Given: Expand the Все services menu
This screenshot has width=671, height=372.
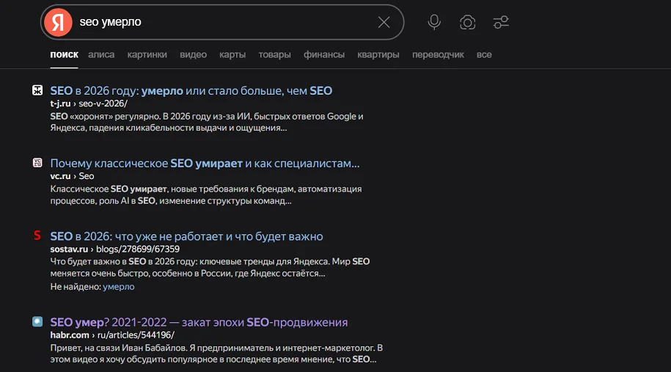Looking at the screenshot, I should click(x=484, y=54).
